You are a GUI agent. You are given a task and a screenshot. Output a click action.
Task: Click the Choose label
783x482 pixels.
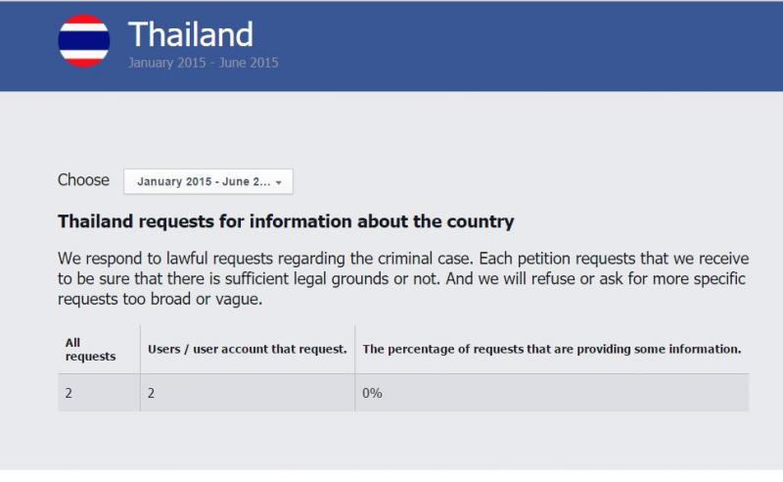83,180
